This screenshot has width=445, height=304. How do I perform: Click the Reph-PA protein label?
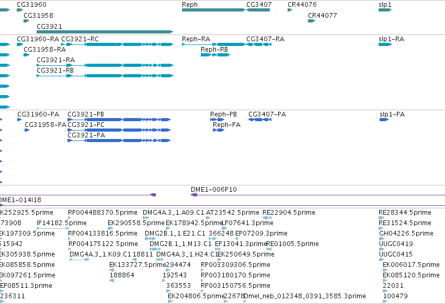(226, 125)
